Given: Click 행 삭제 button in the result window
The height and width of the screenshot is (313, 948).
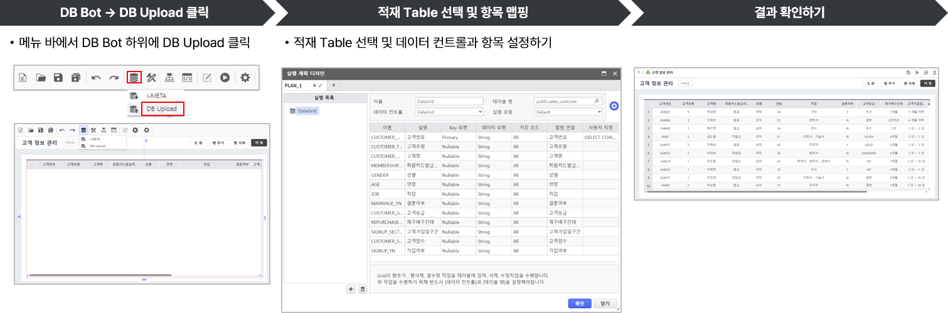Looking at the screenshot, I should [908, 83].
